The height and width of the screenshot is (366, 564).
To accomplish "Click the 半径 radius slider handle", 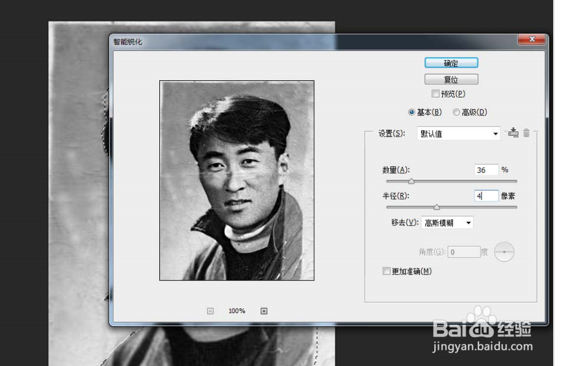I will [x=437, y=207].
